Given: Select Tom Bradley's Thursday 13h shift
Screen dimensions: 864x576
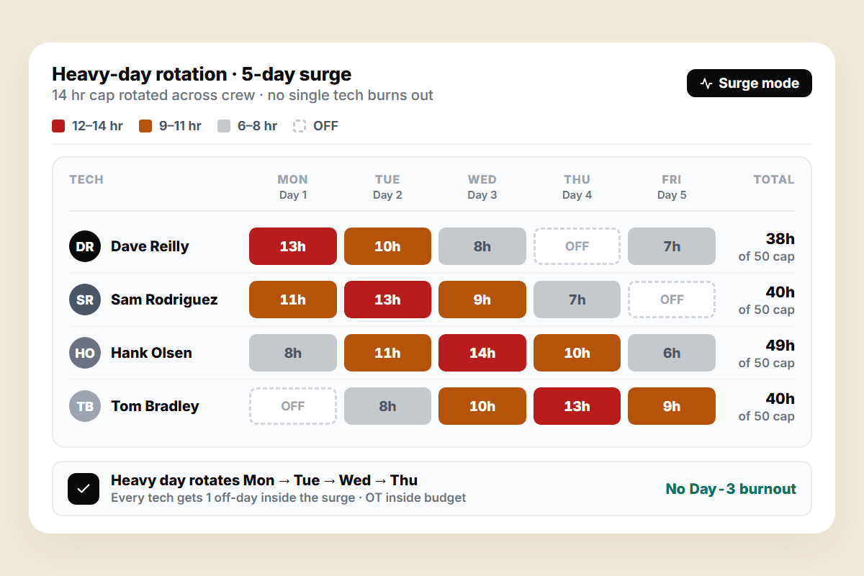Looking at the screenshot, I should [577, 406].
